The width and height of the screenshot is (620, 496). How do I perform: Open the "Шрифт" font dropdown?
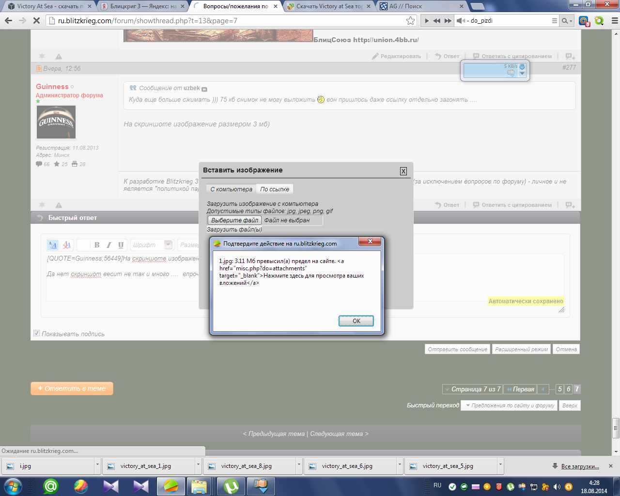152,245
